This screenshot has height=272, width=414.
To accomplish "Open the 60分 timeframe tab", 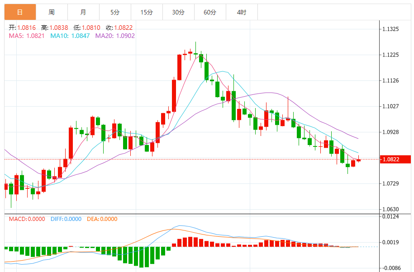I will (x=210, y=12).
